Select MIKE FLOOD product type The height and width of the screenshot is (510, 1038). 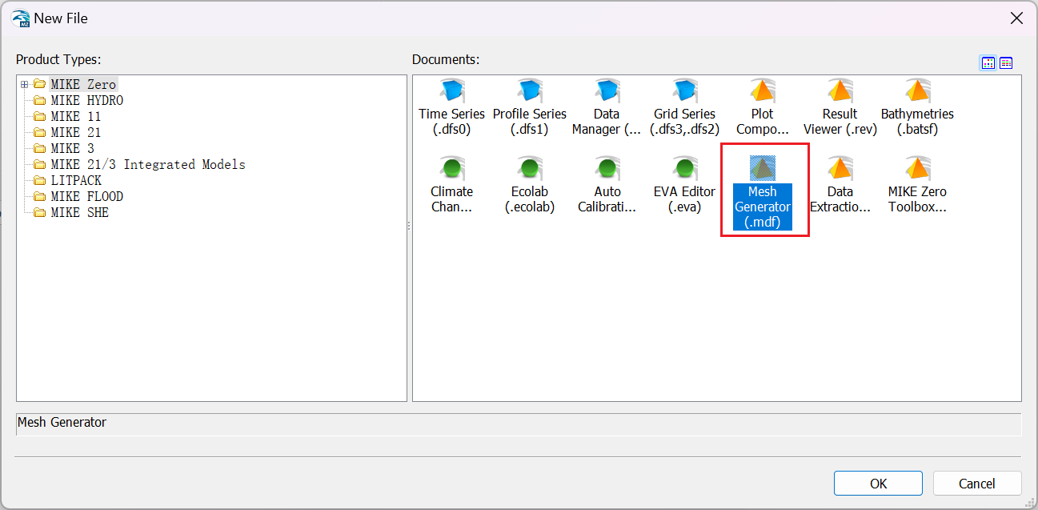[86, 196]
